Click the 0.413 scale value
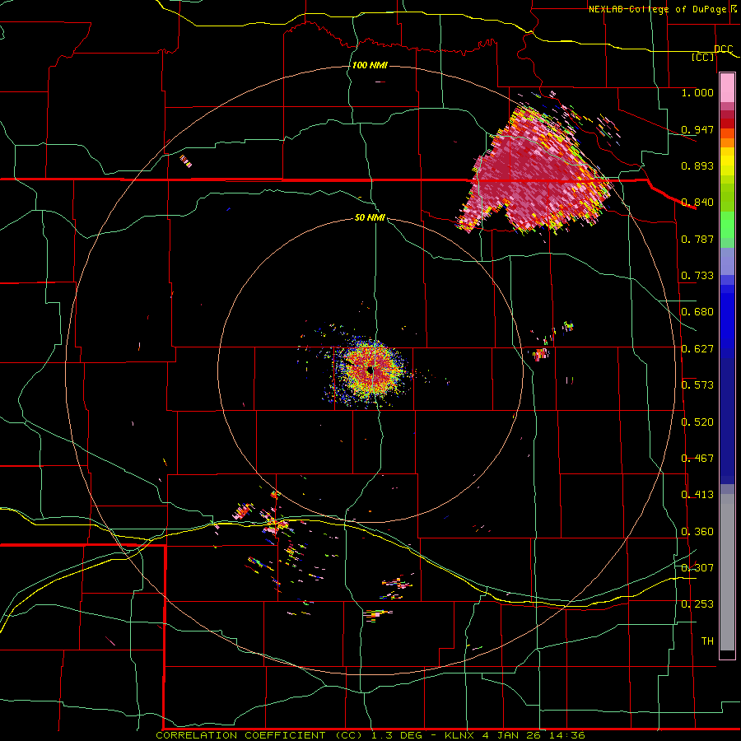The width and height of the screenshot is (741, 741). click(697, 495)
